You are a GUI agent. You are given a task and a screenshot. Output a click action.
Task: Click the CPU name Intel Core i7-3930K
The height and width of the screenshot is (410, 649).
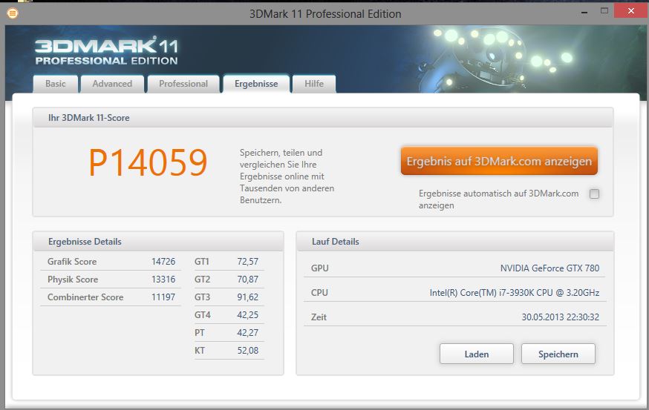[515, 293]
